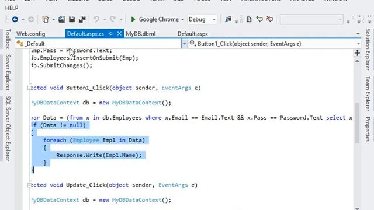Open the HELP menu
Screen dimensions: 374x210
12,8
